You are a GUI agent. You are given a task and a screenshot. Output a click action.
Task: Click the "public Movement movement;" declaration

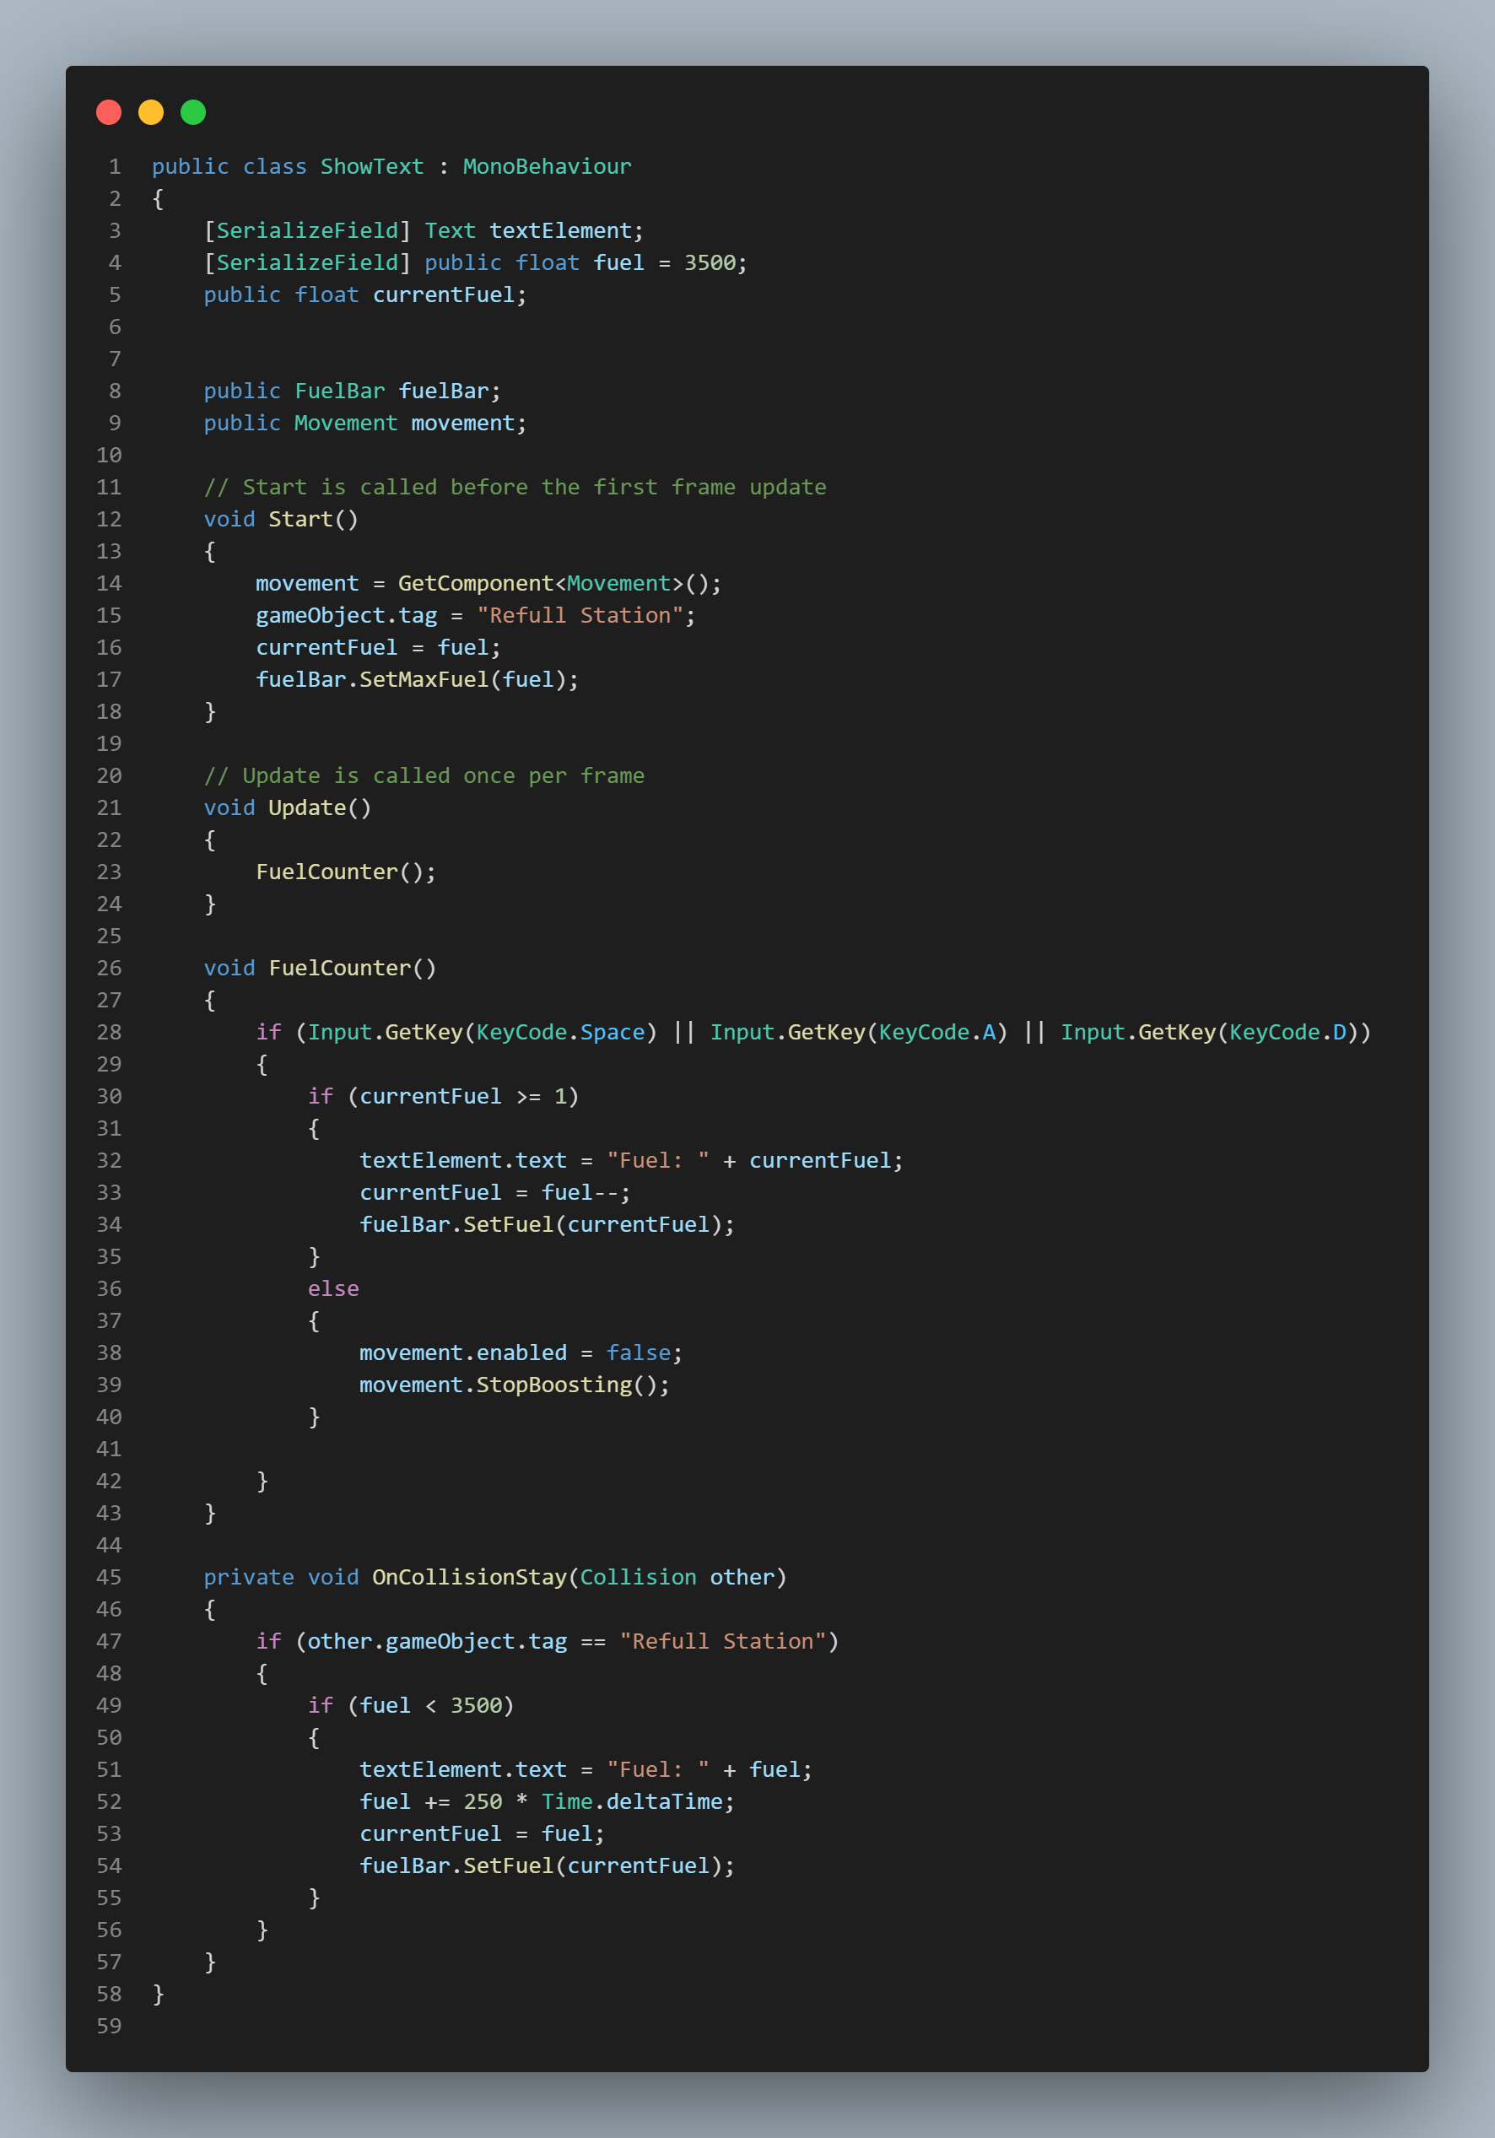coord(365,423)
